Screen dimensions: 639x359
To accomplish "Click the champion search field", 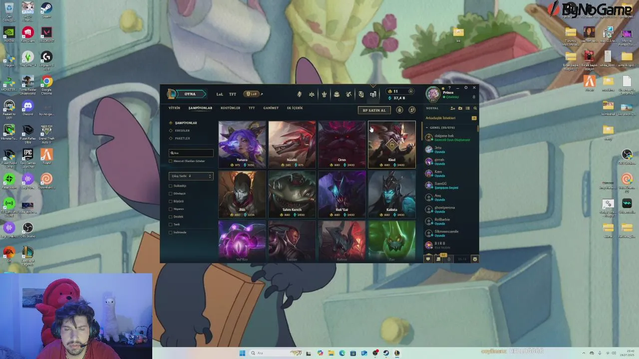I will 191,153.
